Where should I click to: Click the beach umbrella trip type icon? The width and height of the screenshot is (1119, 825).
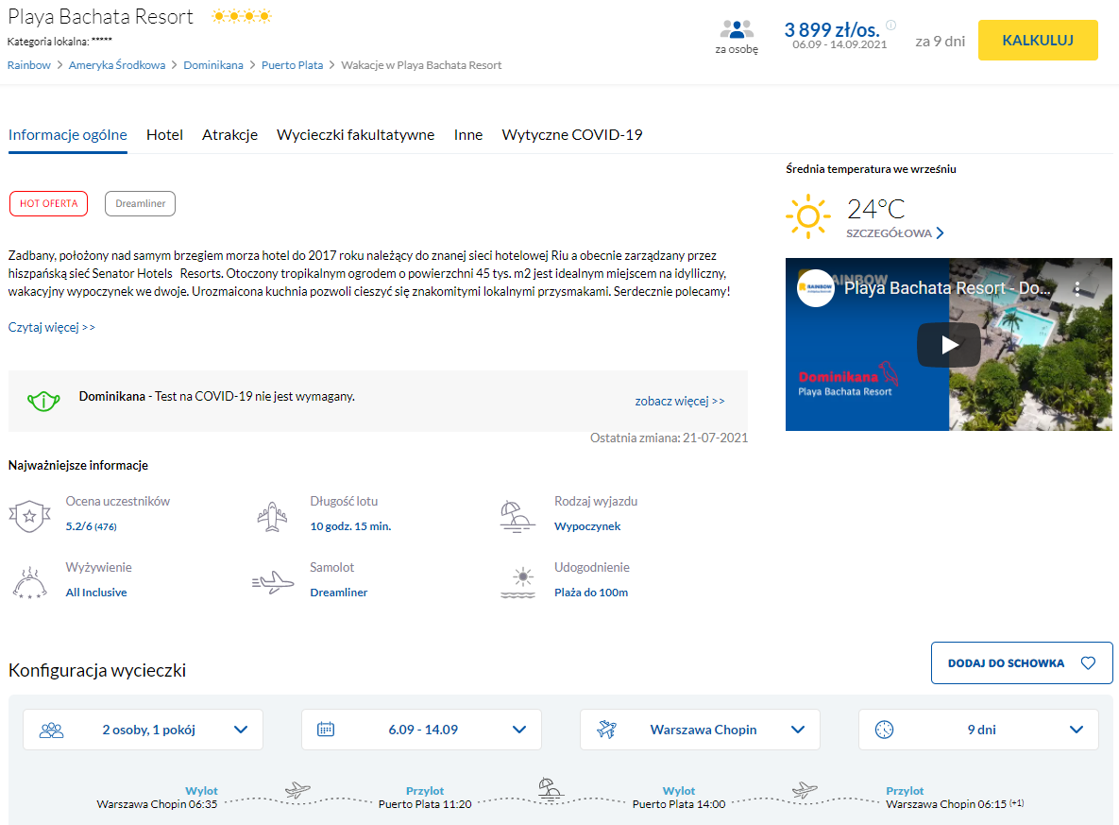pos(517,515)
